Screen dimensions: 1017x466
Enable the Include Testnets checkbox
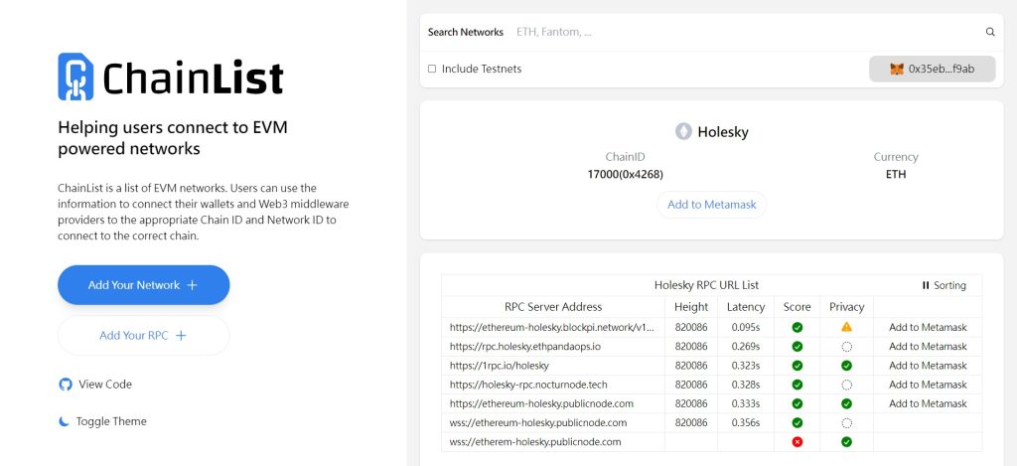432,69
